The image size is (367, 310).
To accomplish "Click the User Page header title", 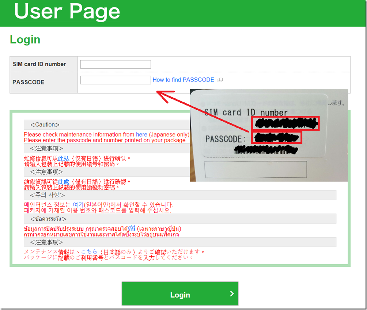I will pyautogui.click(x=67, y=12).
